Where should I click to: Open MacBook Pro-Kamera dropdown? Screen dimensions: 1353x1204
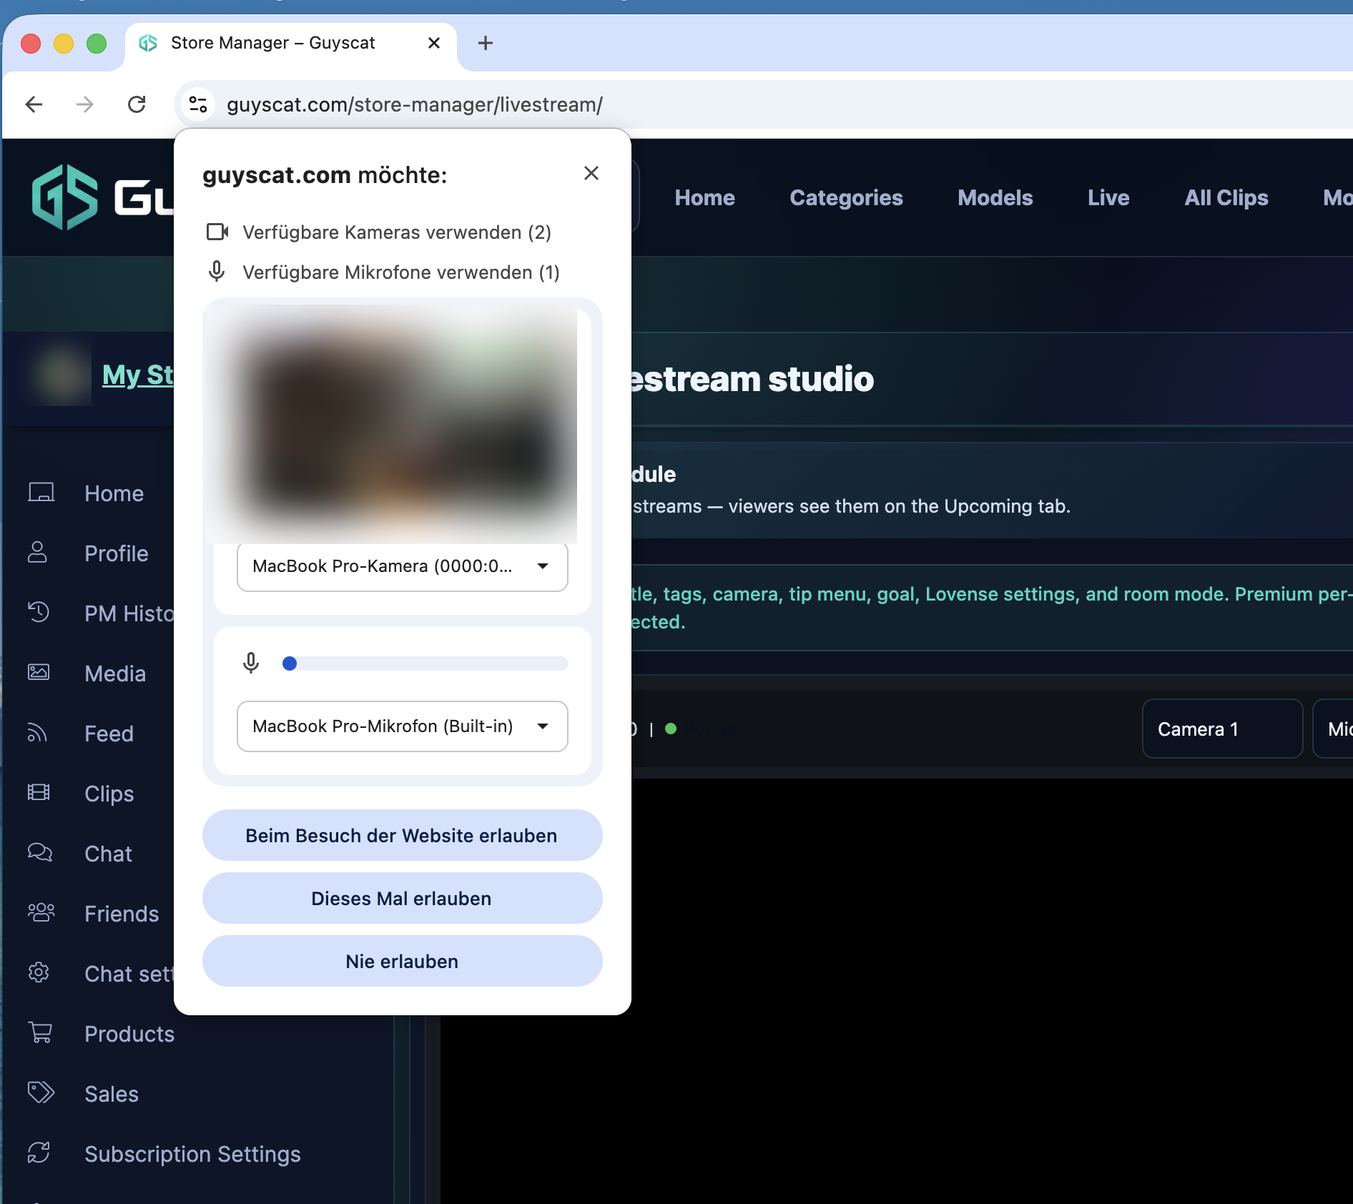402,566
